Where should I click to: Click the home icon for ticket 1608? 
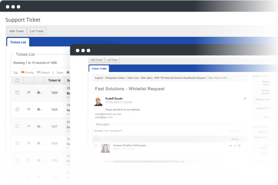tap(39, 110)
